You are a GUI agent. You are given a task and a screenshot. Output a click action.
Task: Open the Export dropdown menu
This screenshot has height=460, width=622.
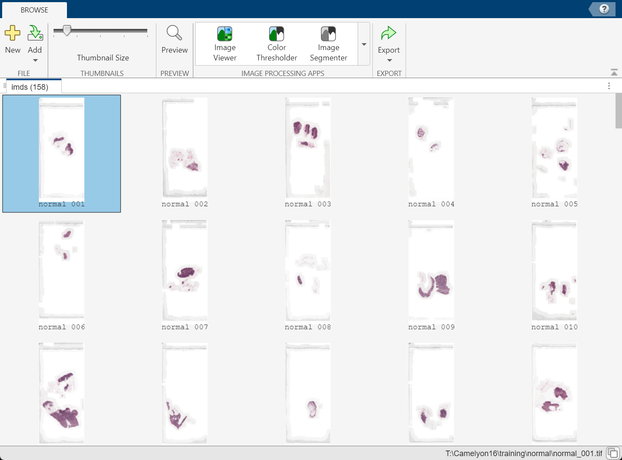388,59
